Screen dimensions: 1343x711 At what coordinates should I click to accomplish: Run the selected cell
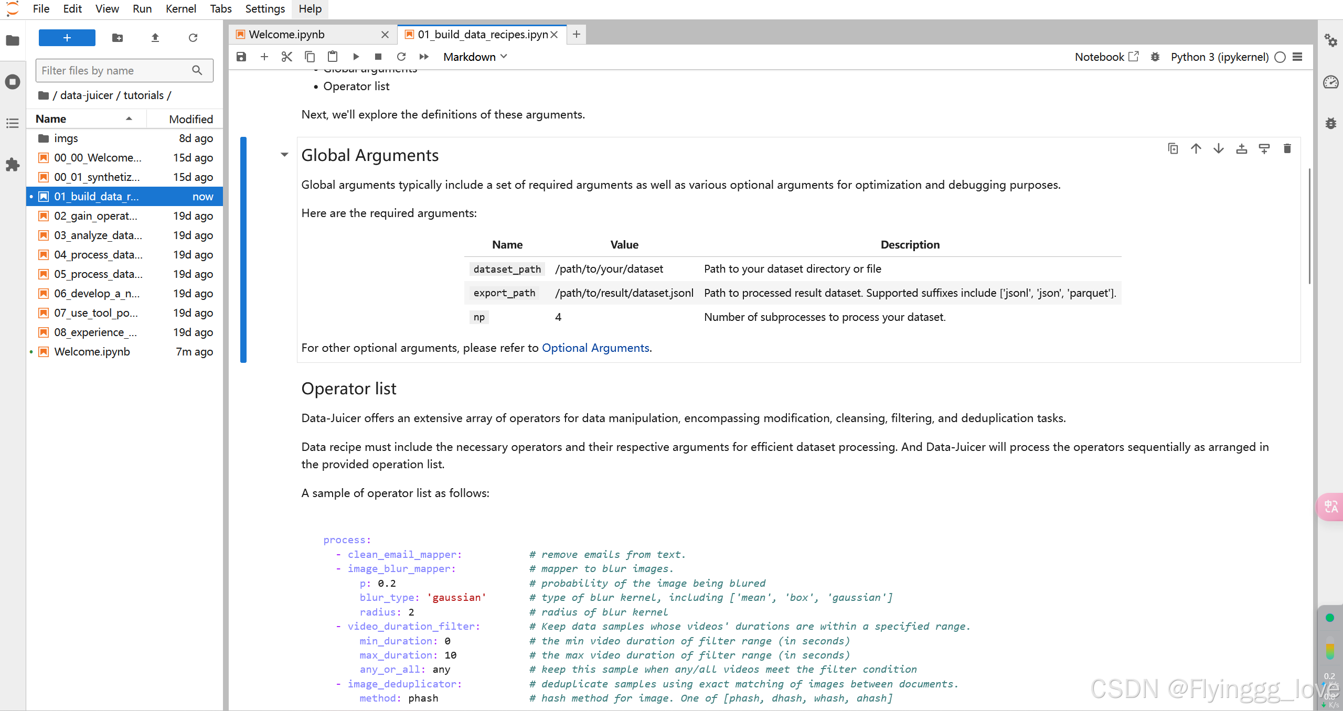tap(356, 57)
